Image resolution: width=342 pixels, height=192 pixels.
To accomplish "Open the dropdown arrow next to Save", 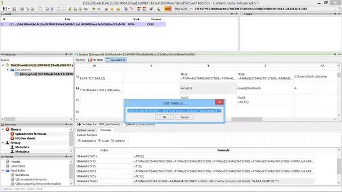I will pyautogui.click(x=9, y=9).
